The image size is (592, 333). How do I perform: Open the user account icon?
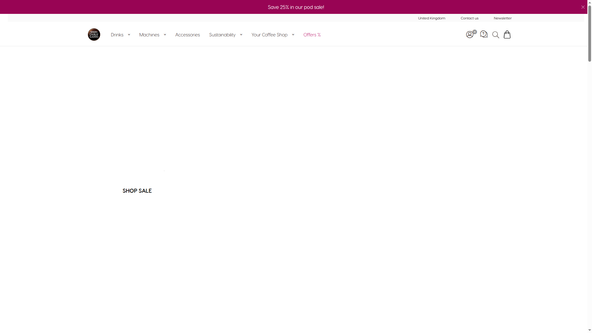469,35
